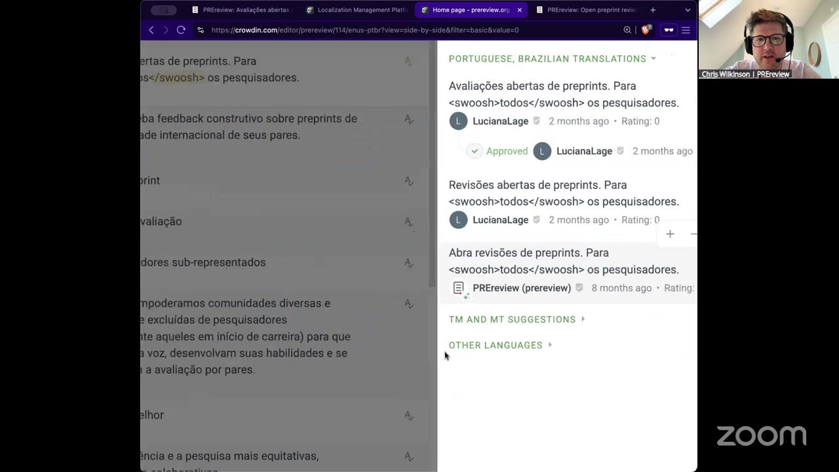Click the plus vote button on translation
Image resolution: width=839 pixels, height=472 pixels.
tap(670, 234)
